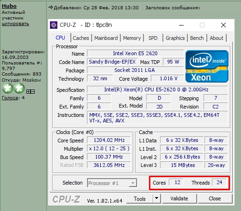Image resolution: width=241 pixels, height=211 pixels.
Task: Select the Graphics tab
Action: (x=175, y=38)
